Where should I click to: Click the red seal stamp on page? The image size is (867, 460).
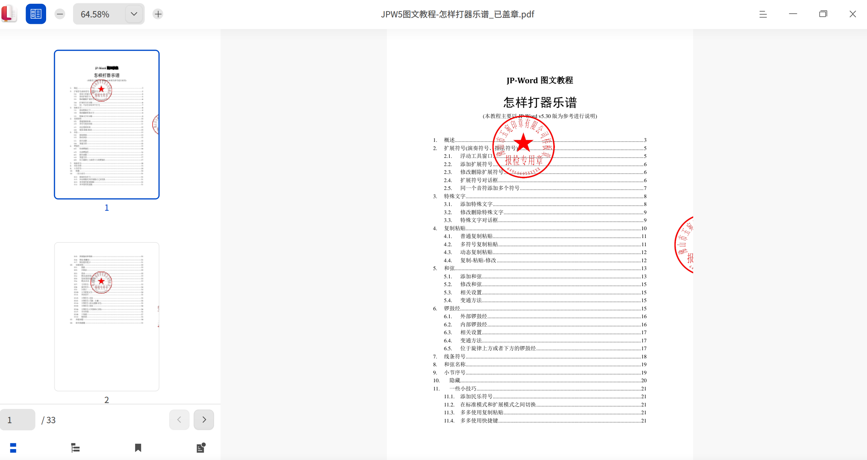point(523,147)
